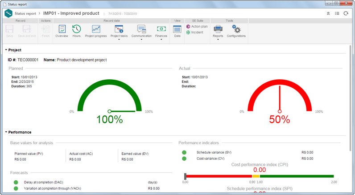Click the Save toolbar icon
Viewport: 355px width, 195px height.
[x=9, y=29]
